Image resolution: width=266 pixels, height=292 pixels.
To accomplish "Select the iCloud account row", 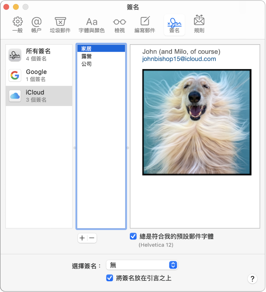I will [x=39, y=96].
